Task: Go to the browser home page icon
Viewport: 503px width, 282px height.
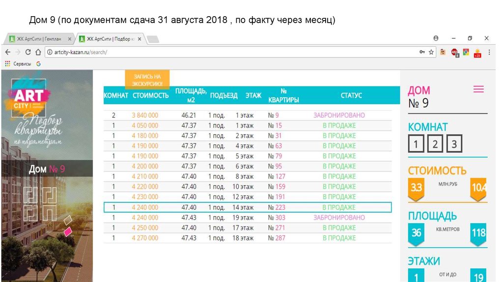Action: click(x=38, y=52)
